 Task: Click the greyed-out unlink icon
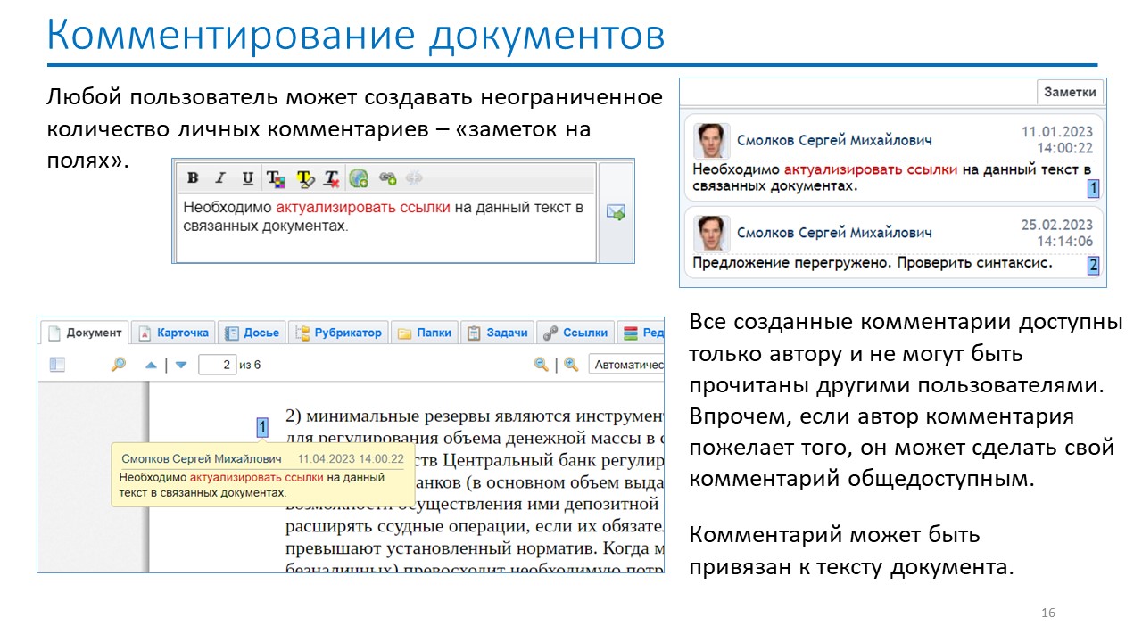tap(413, 178)
